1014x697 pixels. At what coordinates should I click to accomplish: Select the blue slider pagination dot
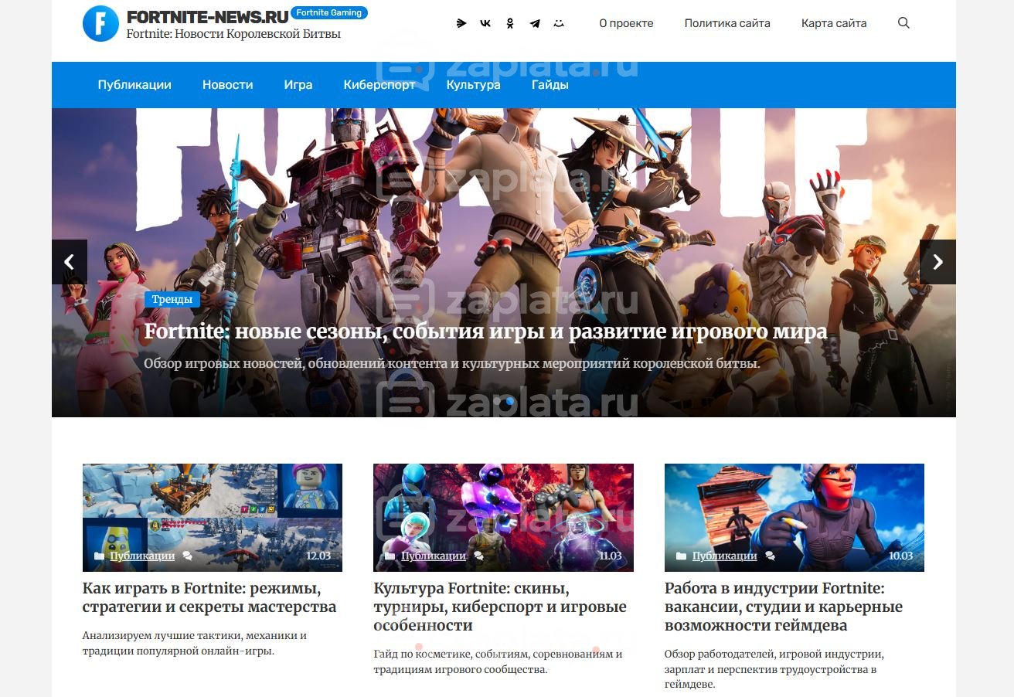[509, 402]
